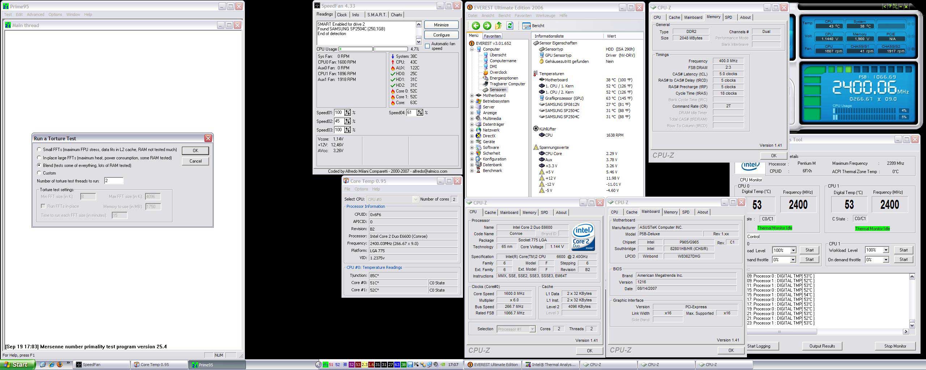
Task: Select the Sensoren chip icon in EVEREST tree
Action: [485, 90]
